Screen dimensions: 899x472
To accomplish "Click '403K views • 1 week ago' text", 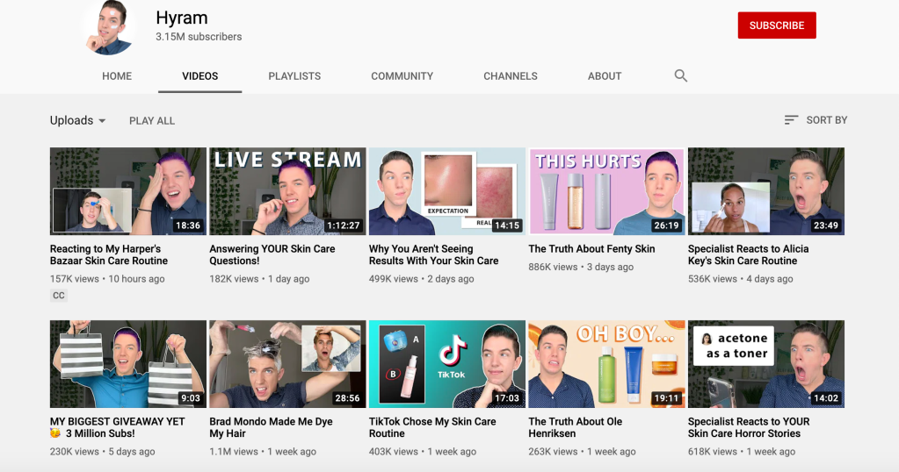I will tap(423, 452).
